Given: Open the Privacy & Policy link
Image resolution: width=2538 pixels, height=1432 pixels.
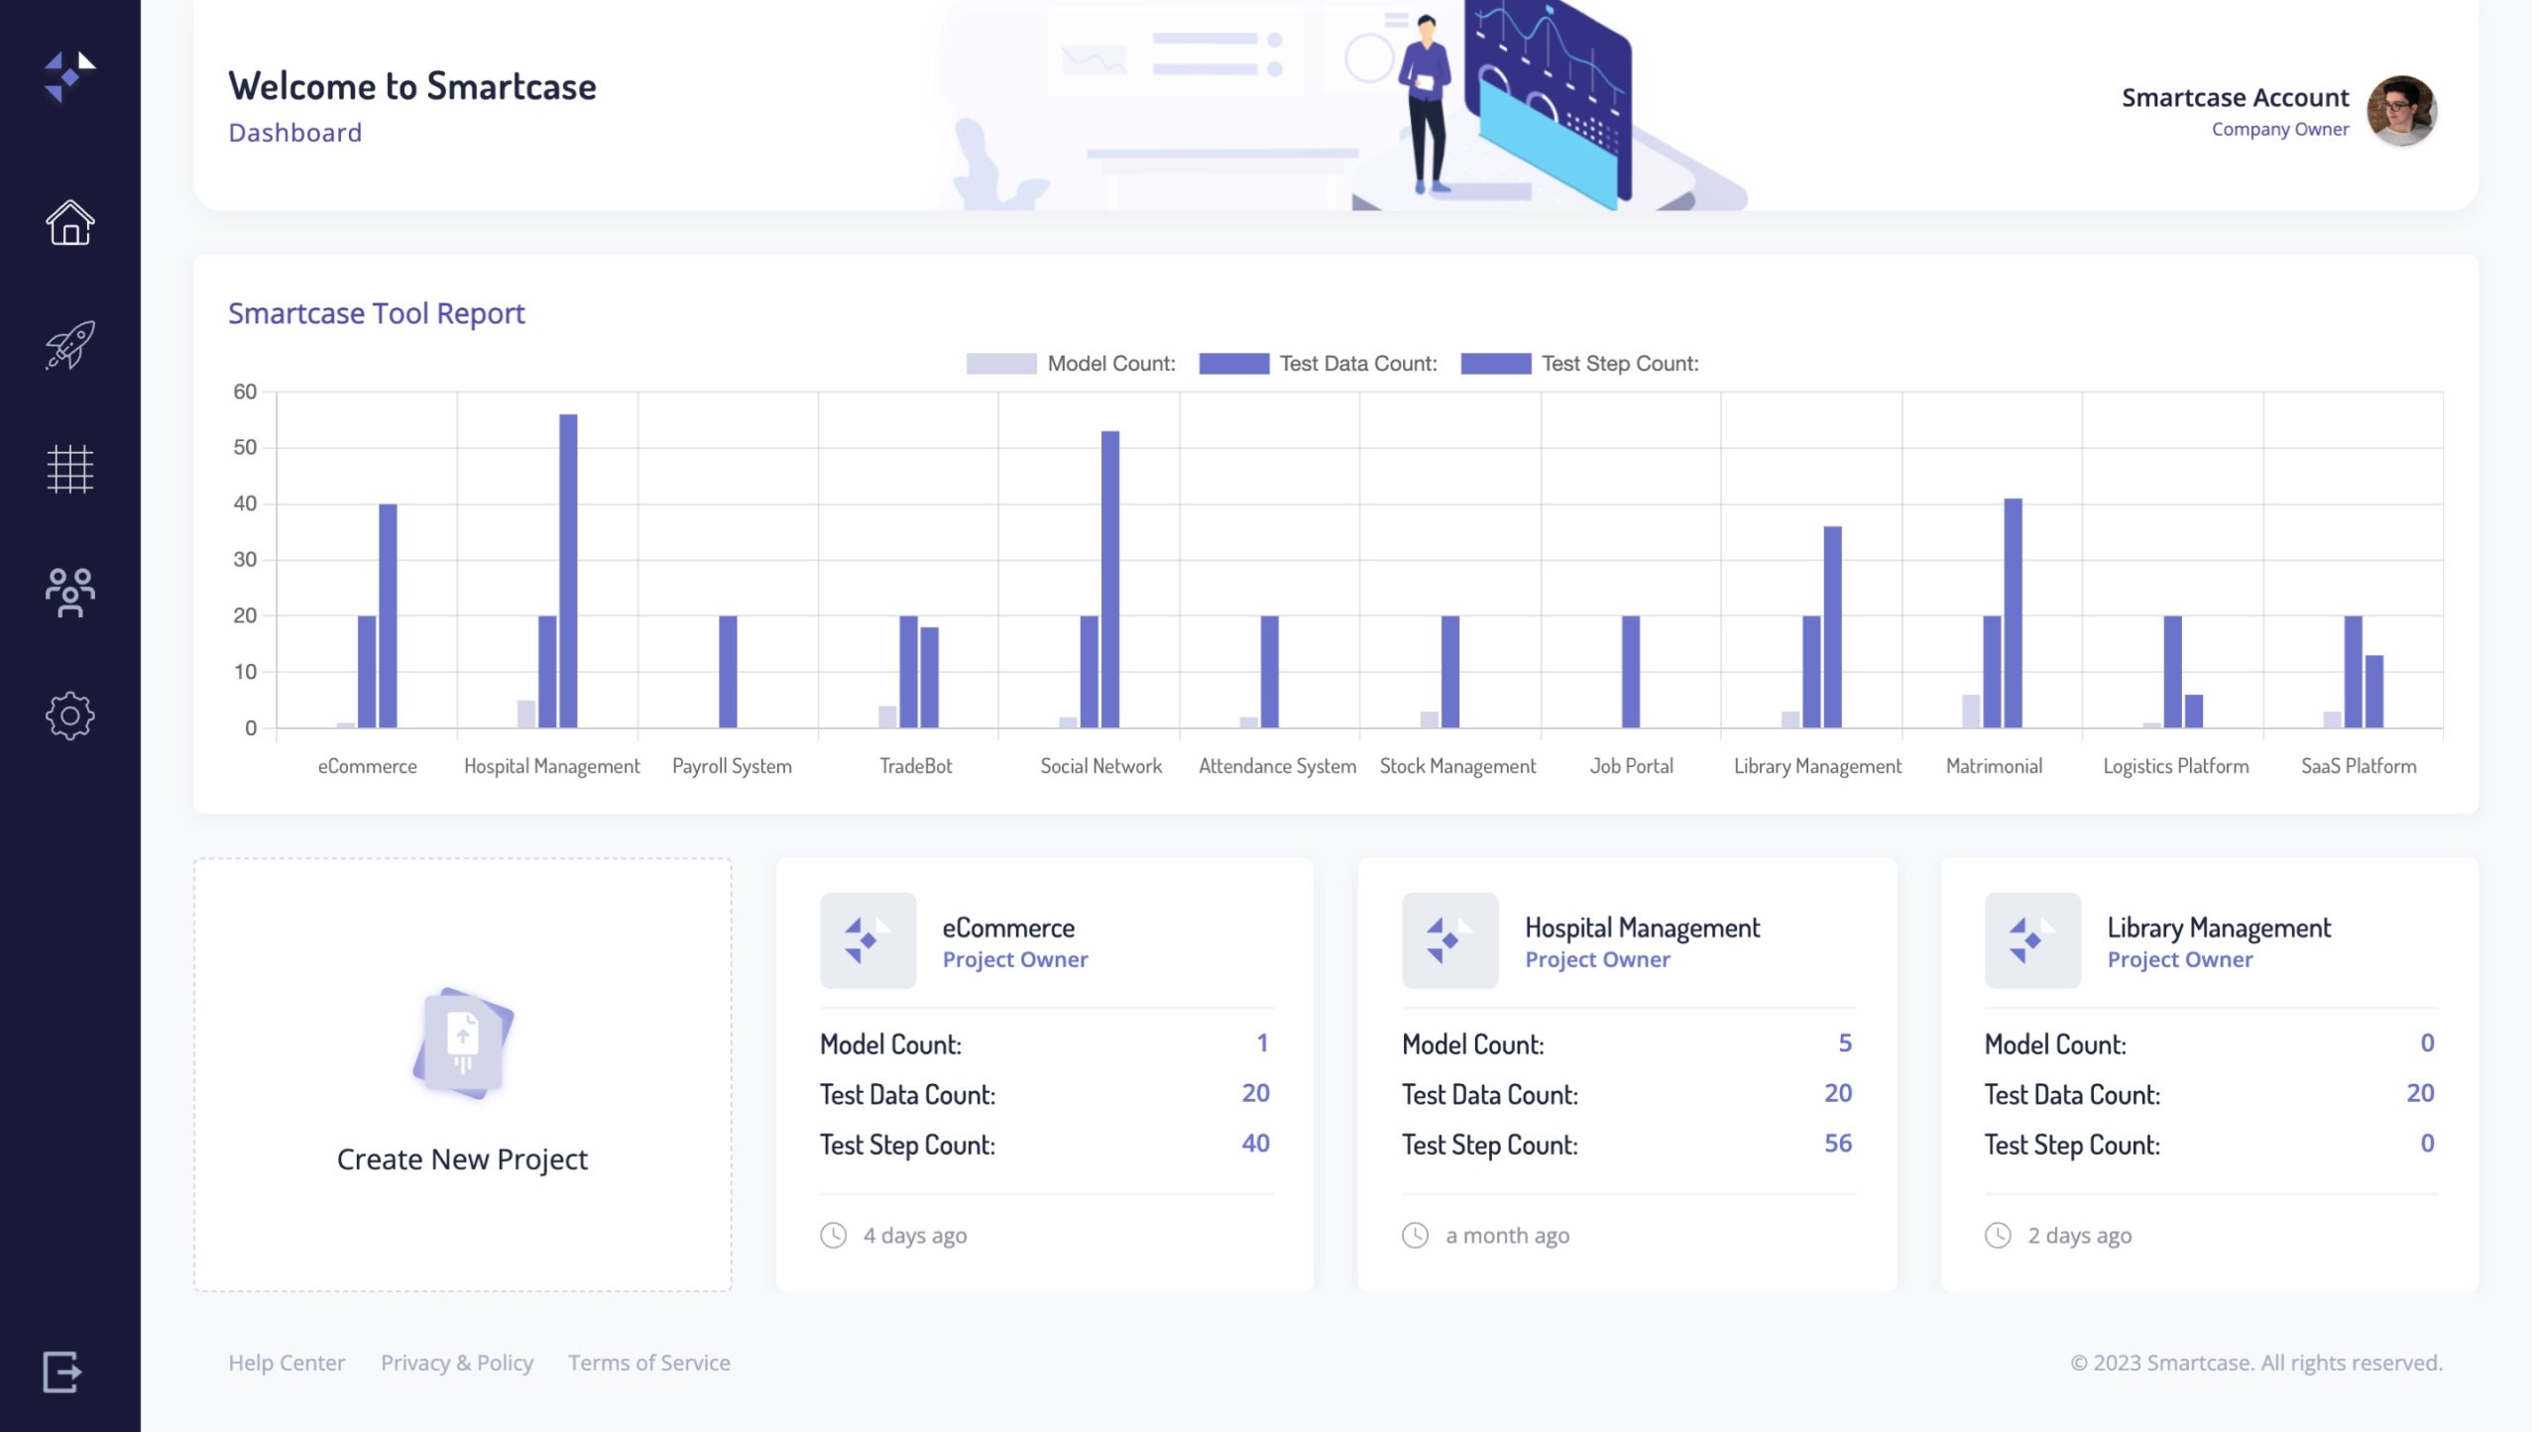Looking at the screenshot, I should click(x=457, y=1363).
